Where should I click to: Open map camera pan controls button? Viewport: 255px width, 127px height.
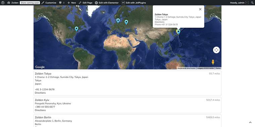216,50
